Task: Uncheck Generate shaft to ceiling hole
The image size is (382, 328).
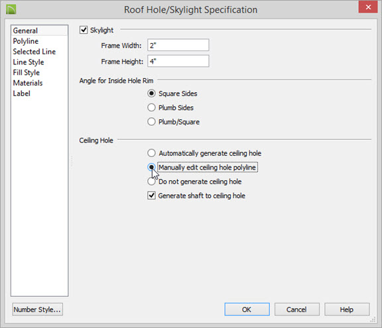Action: click(x=151, y=195)
